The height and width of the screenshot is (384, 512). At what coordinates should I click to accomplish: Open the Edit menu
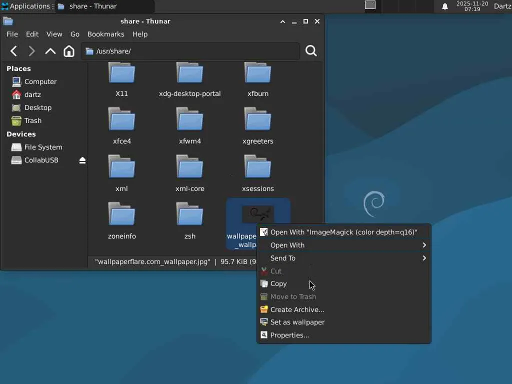32,34
